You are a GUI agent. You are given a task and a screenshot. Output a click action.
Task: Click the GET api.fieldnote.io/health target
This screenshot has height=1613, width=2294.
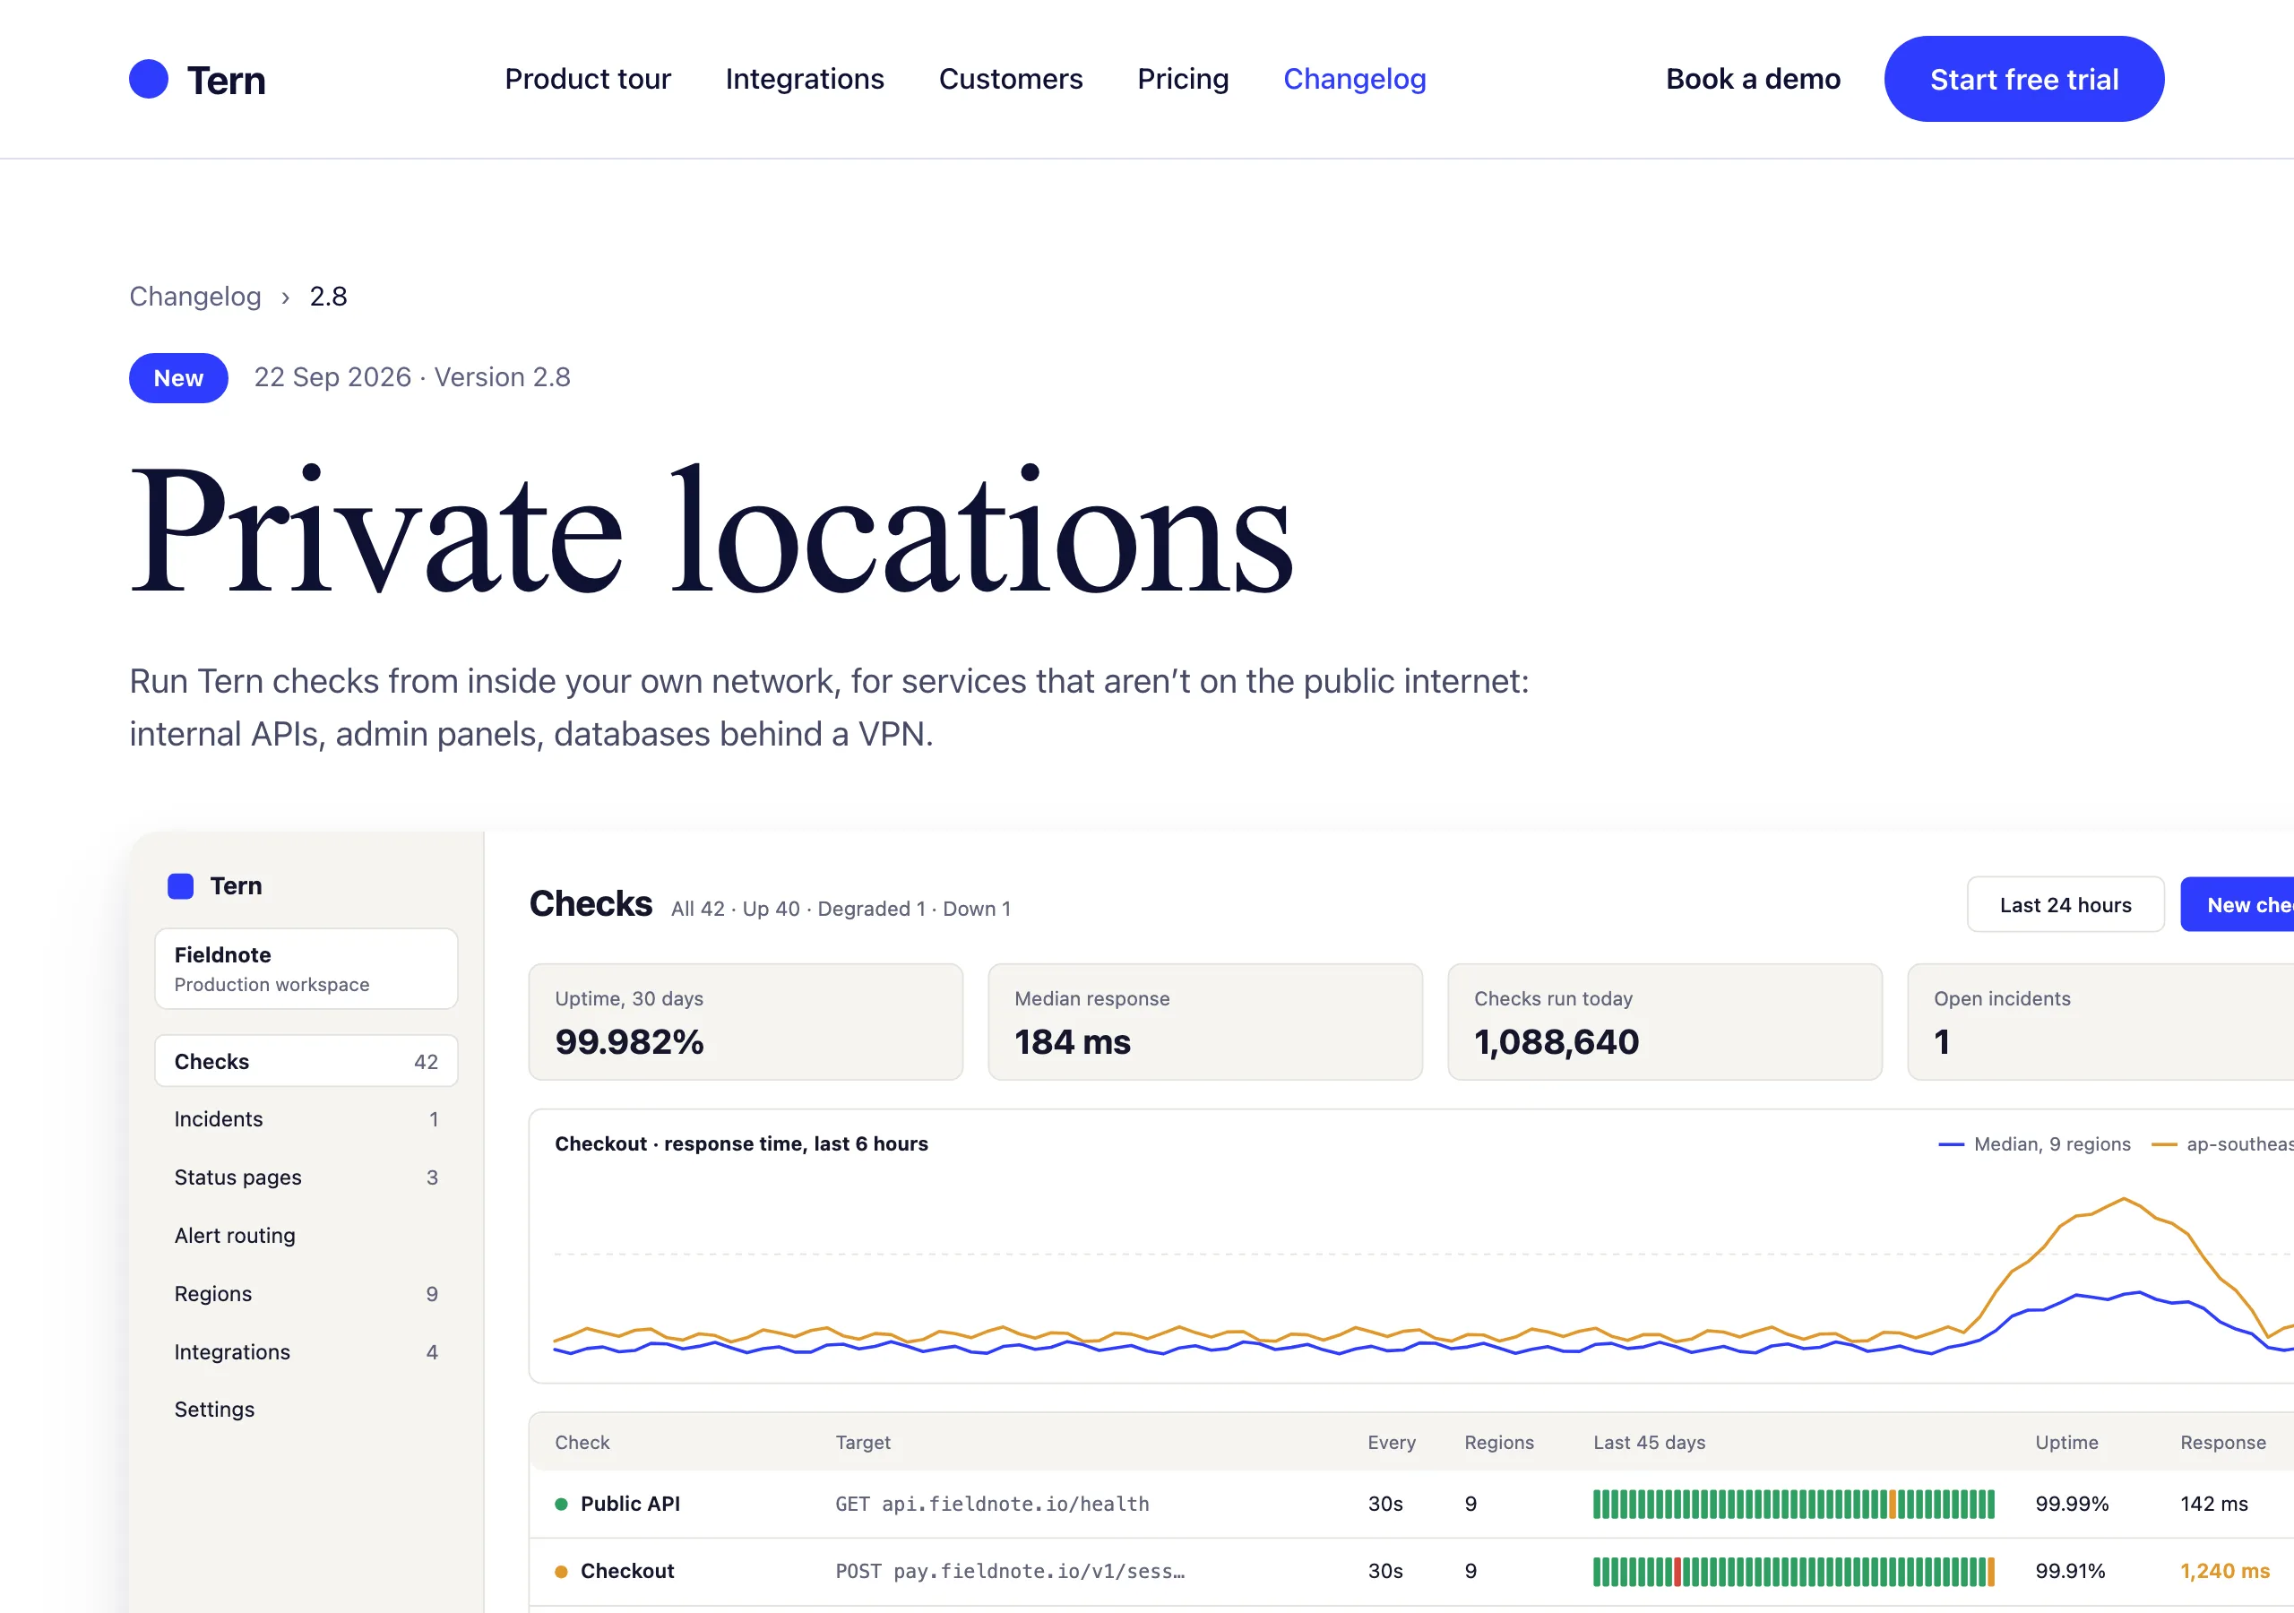(x=992, y=1504)
